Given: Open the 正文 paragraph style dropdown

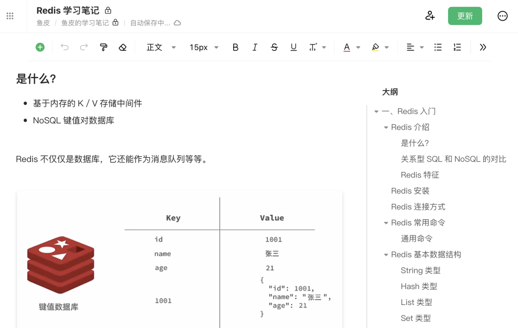Looking at the screenshot, I should tap(161, 47).
